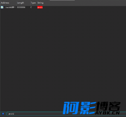This screenshot has height=117, width=126.
Task: Select the .text address cell
Action: [10, 7]
